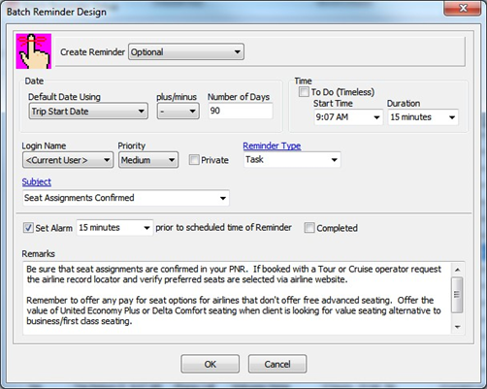487x389 pixels.
Task: Click the Remarks scrollbar down arrow
Action: click(x=457, y=327)
